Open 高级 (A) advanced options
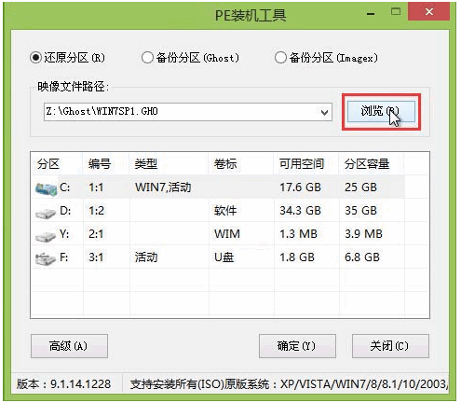 [69, 346]
